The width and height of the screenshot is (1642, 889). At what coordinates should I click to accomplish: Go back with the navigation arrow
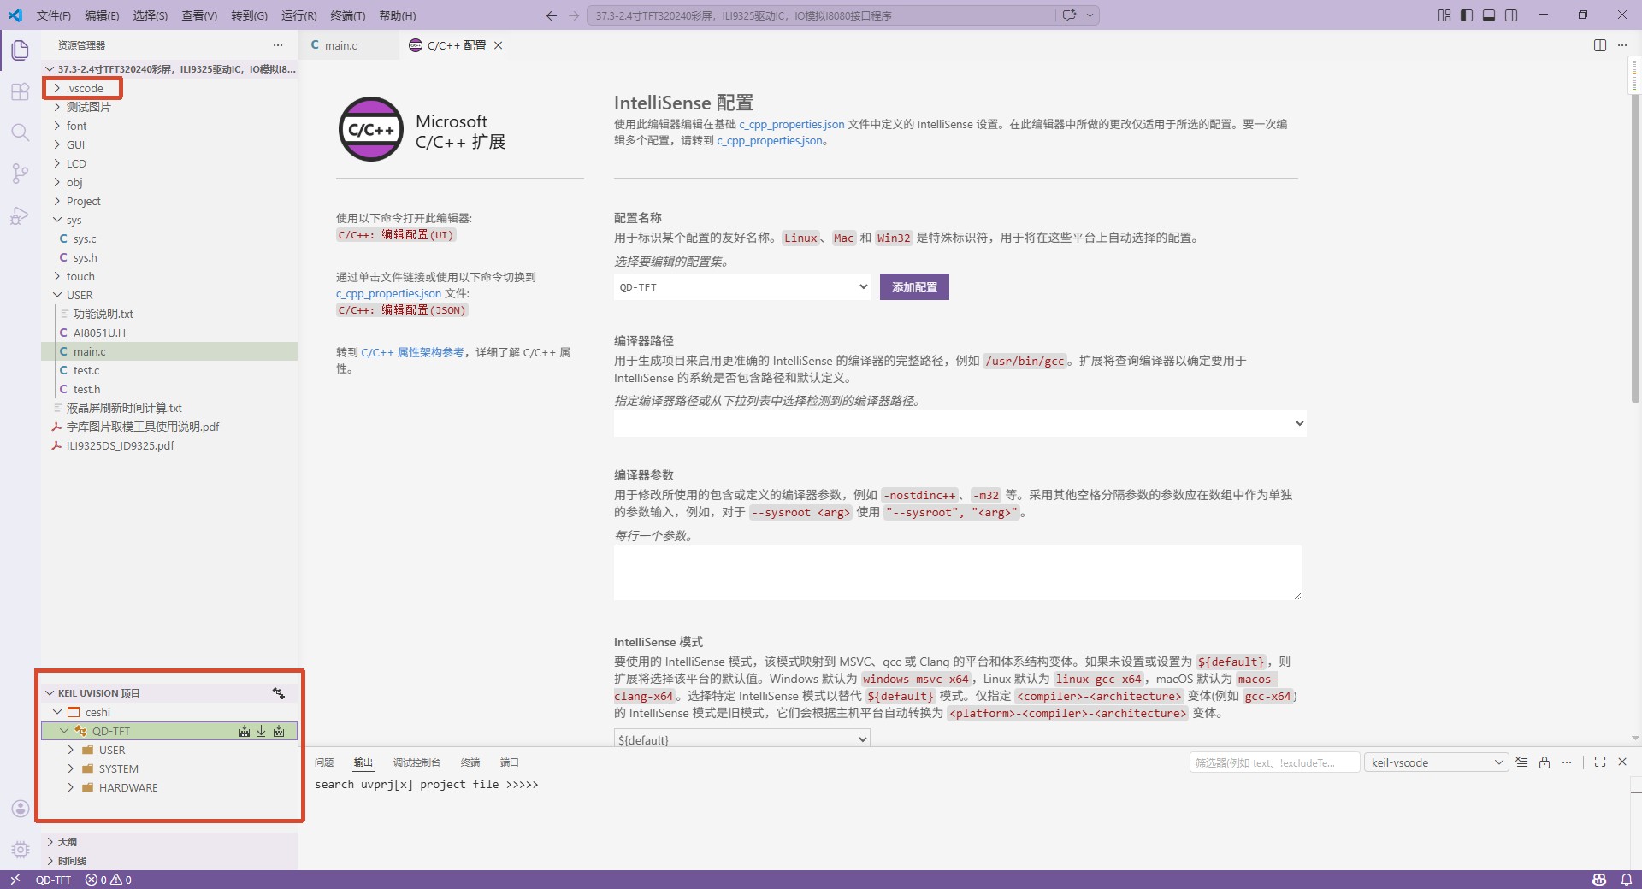552,15
